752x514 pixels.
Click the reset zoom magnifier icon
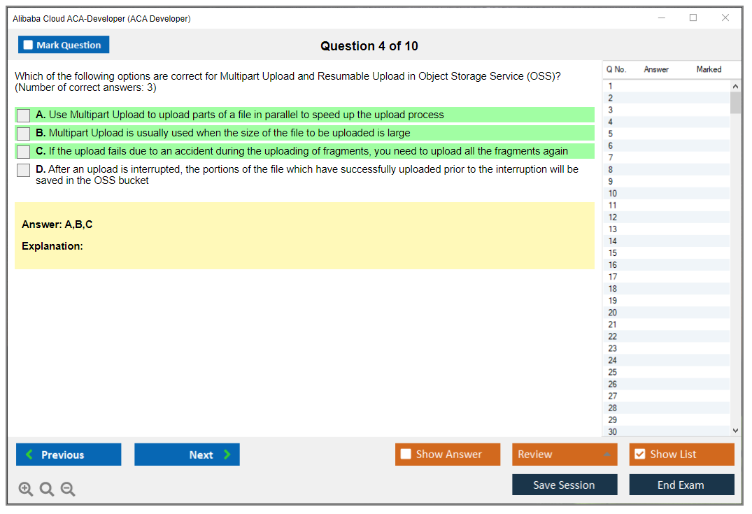[47, 489]
